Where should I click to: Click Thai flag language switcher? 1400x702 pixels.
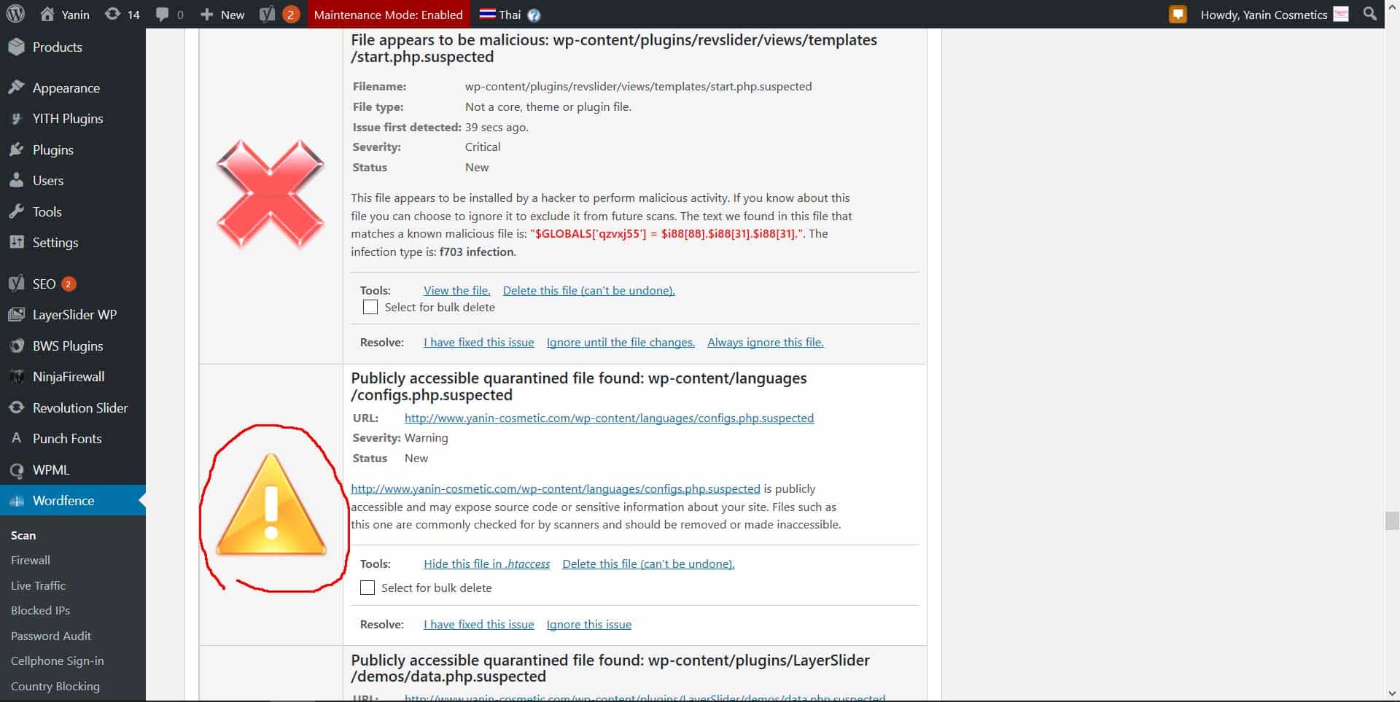[487, 15]
